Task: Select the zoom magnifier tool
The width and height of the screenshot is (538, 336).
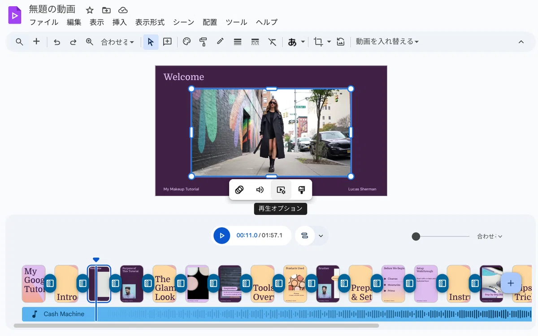Action: pos(90,42)
